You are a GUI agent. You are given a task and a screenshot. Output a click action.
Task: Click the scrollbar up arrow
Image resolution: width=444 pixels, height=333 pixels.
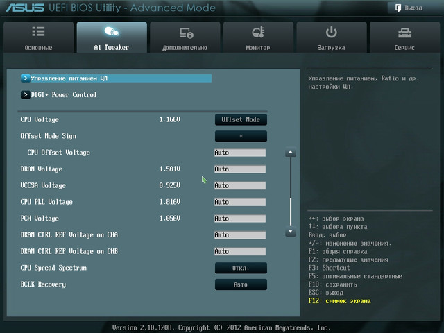click(x=291, y=152)
